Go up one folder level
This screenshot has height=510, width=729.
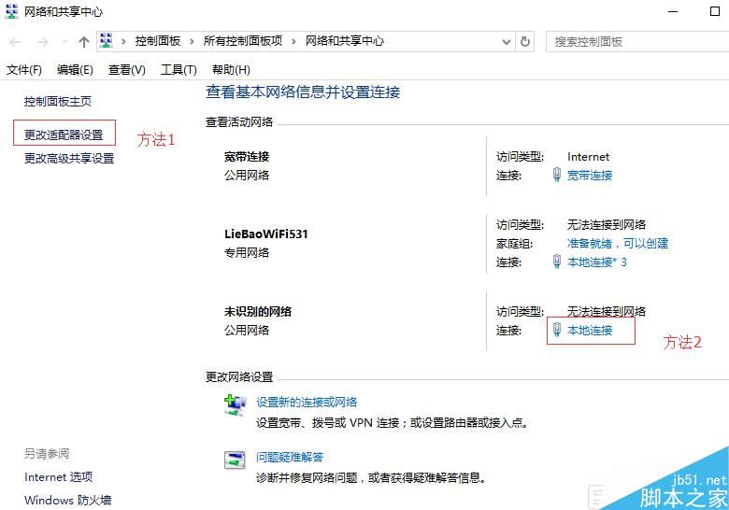coord(84,42)
